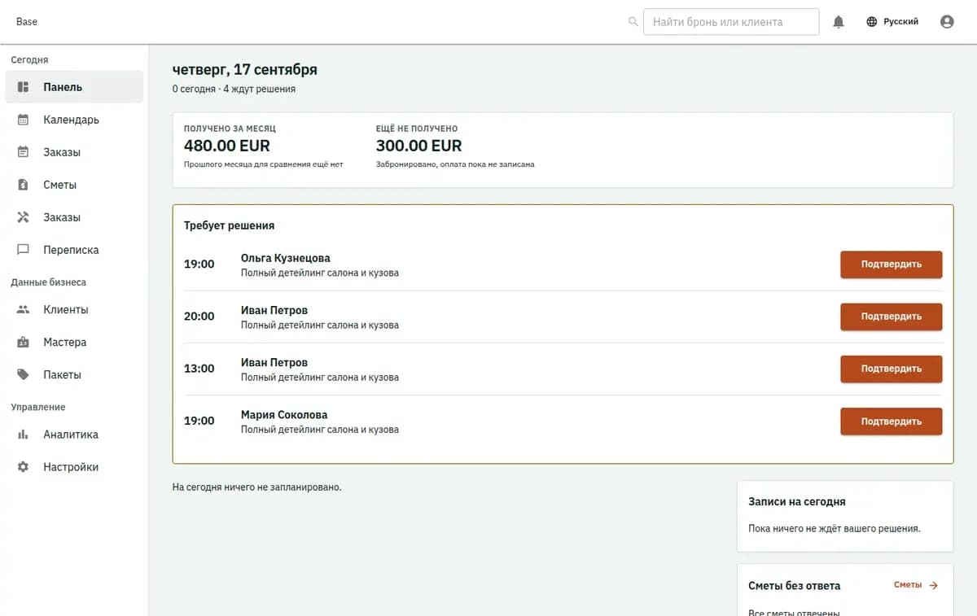Image resolution: width=977 pixels, height=616 pixels.
Task: Click the 20:00 time in the list
Action: click(x=199, y=317)
